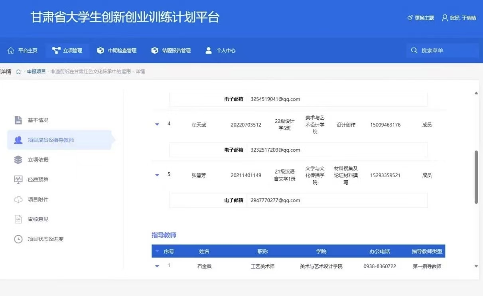Open the 中期检查管理 menu
Image resolution: width=483 pixels, height=296 pixels.
[117, 51]
